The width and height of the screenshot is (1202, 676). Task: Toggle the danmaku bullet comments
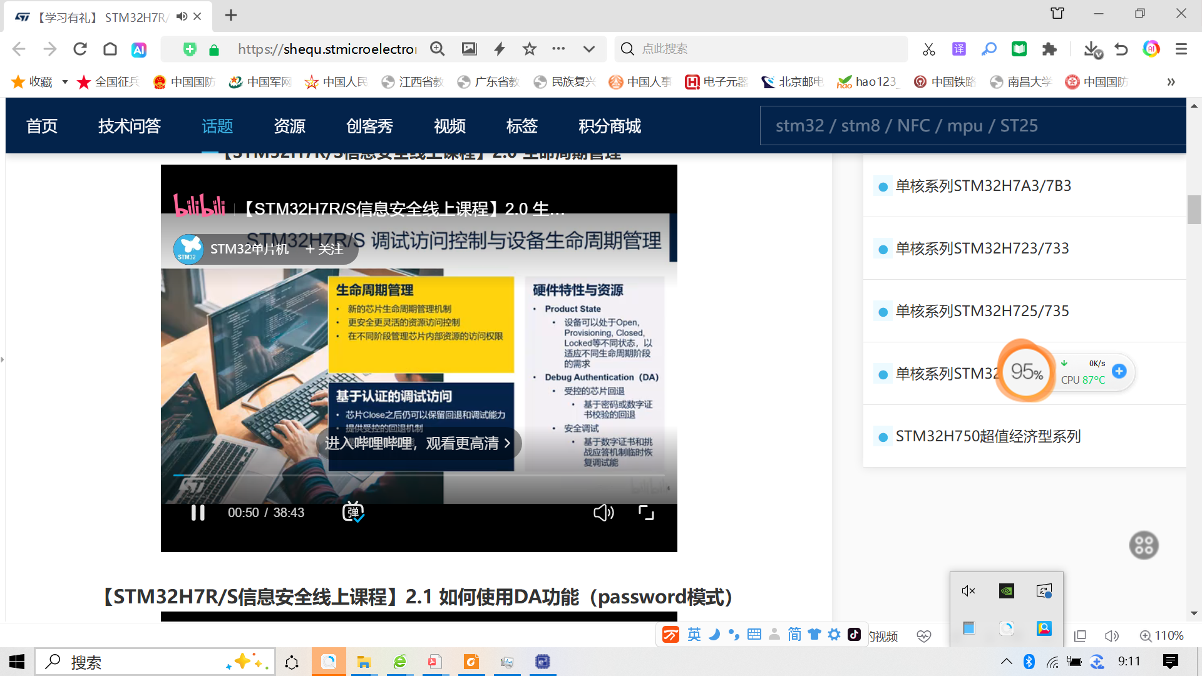tap(353, 512)
